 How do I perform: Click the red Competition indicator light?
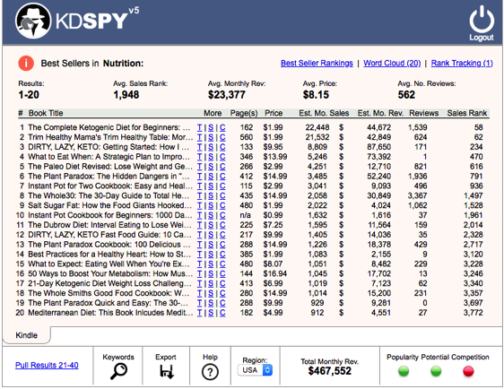click(468, 371)
